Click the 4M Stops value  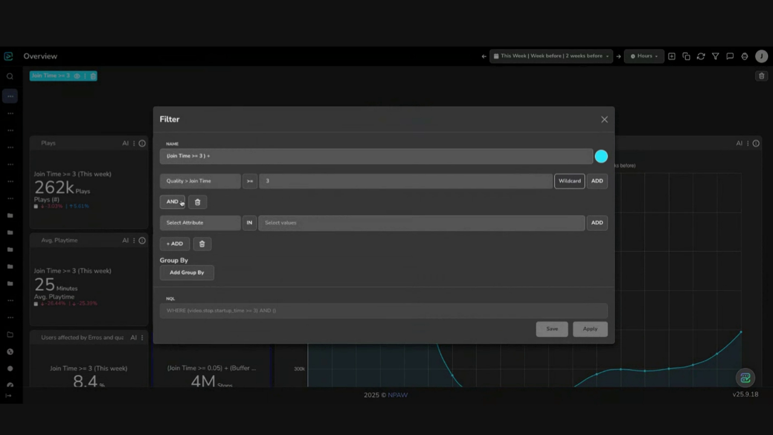211,382
